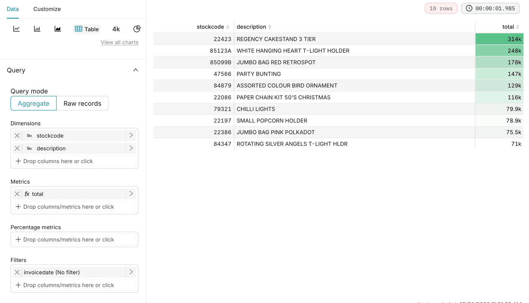Open the Customize tab
The height and width of the screenshot is (303, 529).
point(47,9)
